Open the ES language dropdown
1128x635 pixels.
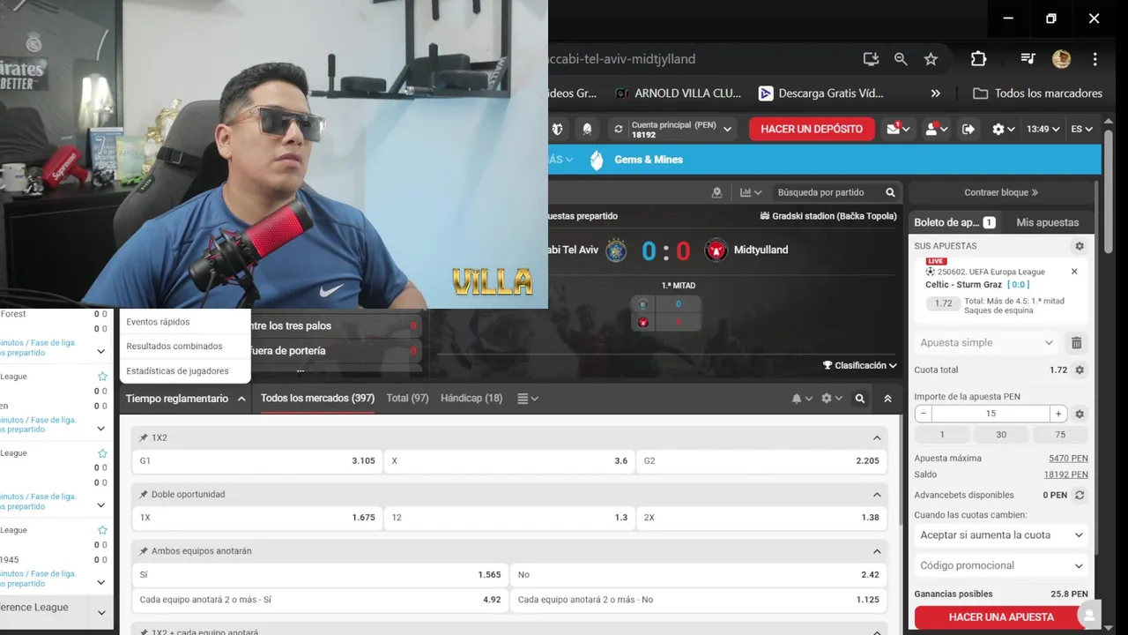click(1081, 129)
